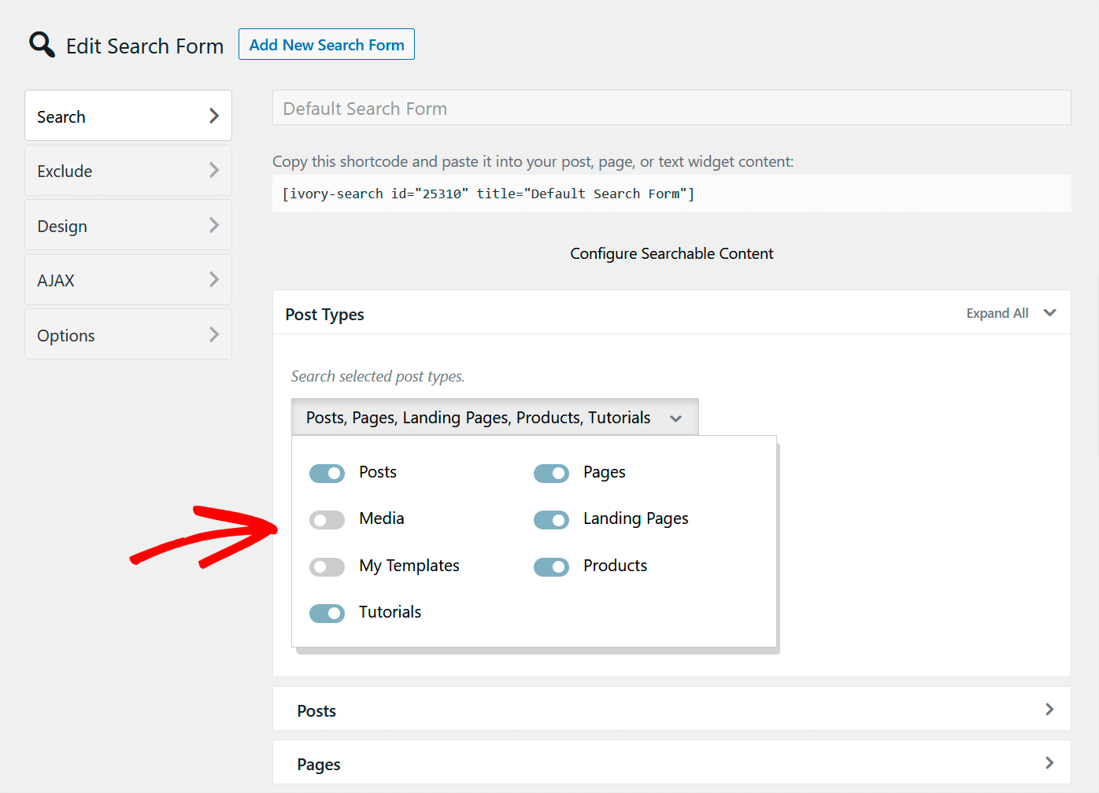The width and height of the screenshot is (1099, 793).
Task: Switch to the AJAX section
Action: point(128,279)
